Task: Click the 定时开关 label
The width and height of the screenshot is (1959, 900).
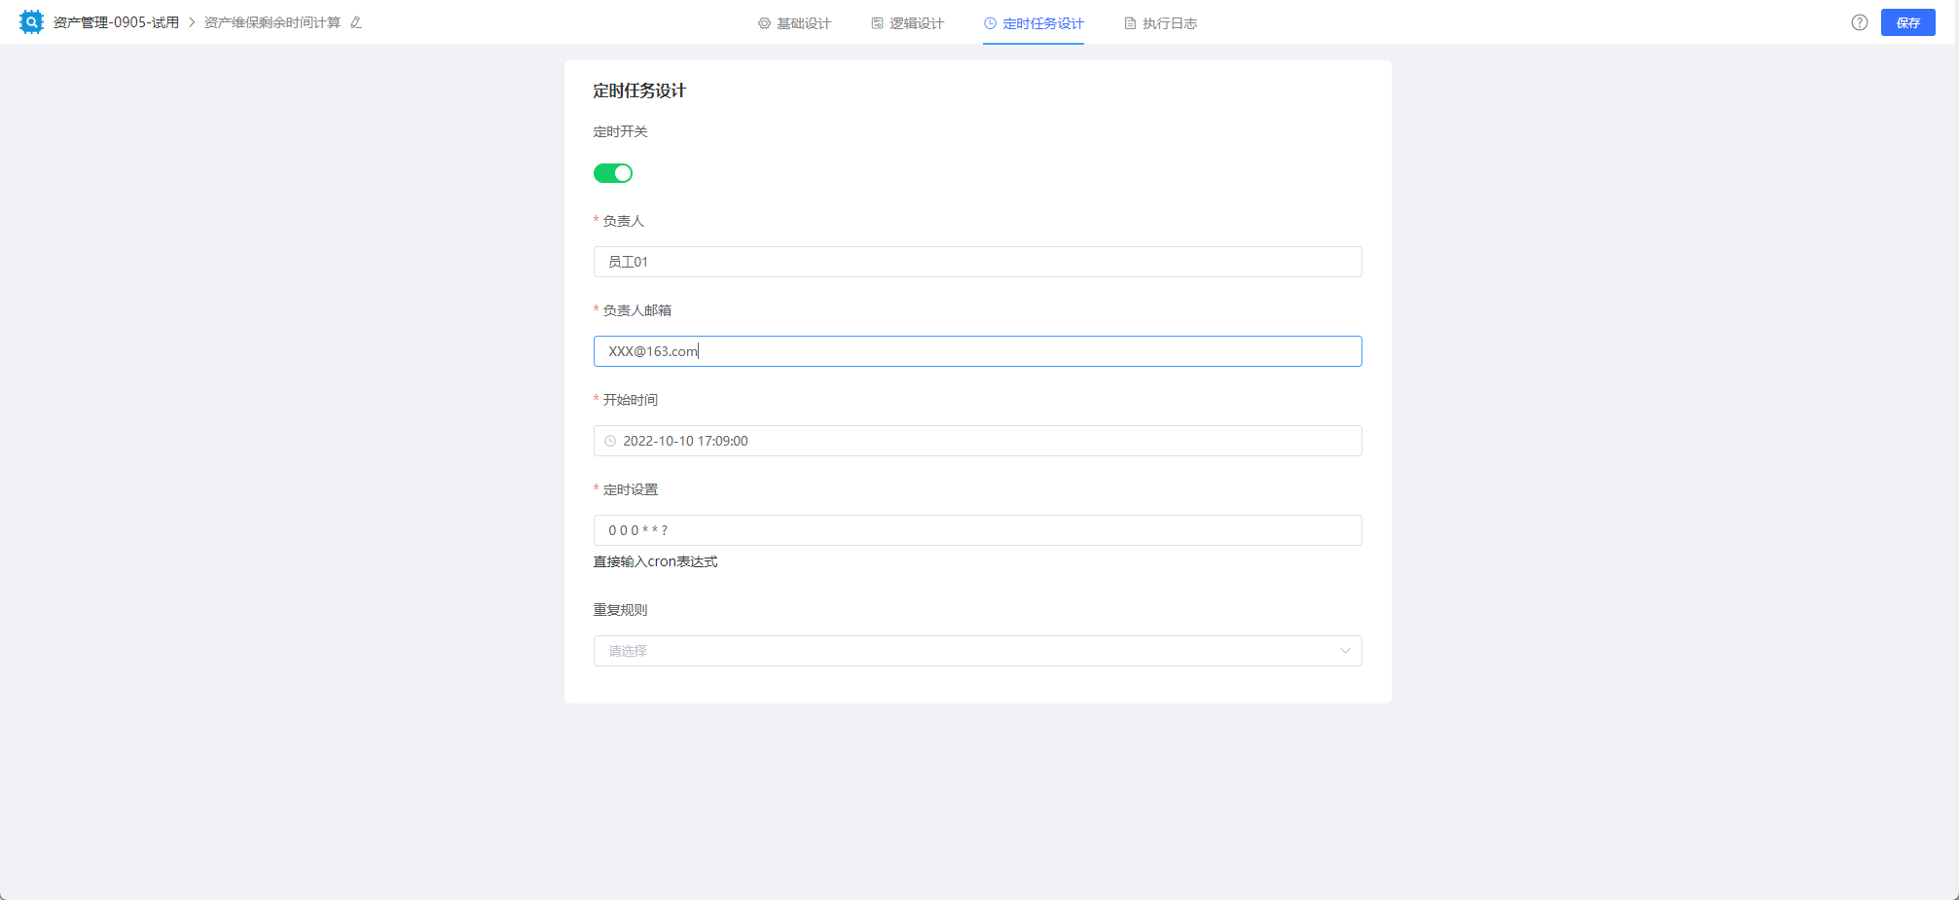Action: (x=620, y=131)
